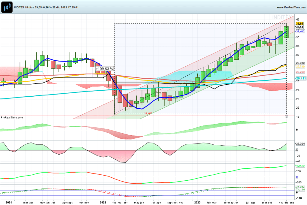Image resolution: width=307 pixels, height=205 pixels.
Task: Click the green 409,49 indicator value label
Action: pos(300,166)
